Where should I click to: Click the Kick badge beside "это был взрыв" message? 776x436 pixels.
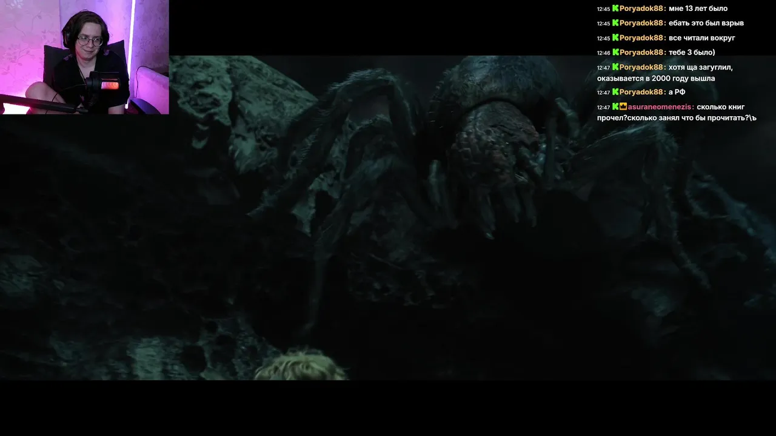tap(615, 23)
